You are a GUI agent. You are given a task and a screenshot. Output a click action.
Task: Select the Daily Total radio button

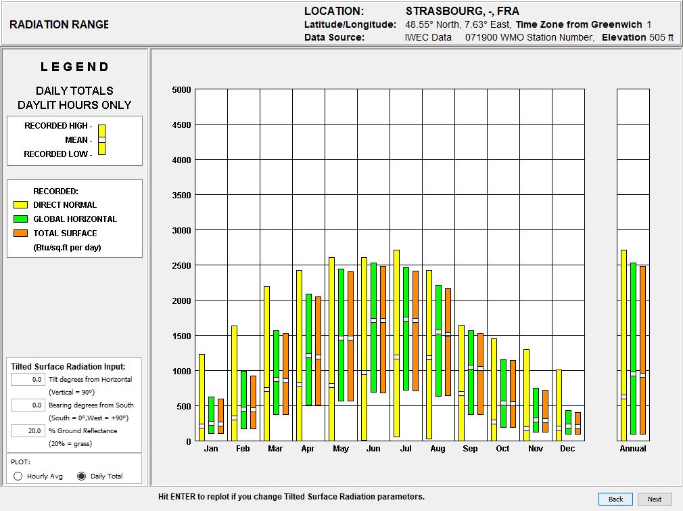click(81, 476)
